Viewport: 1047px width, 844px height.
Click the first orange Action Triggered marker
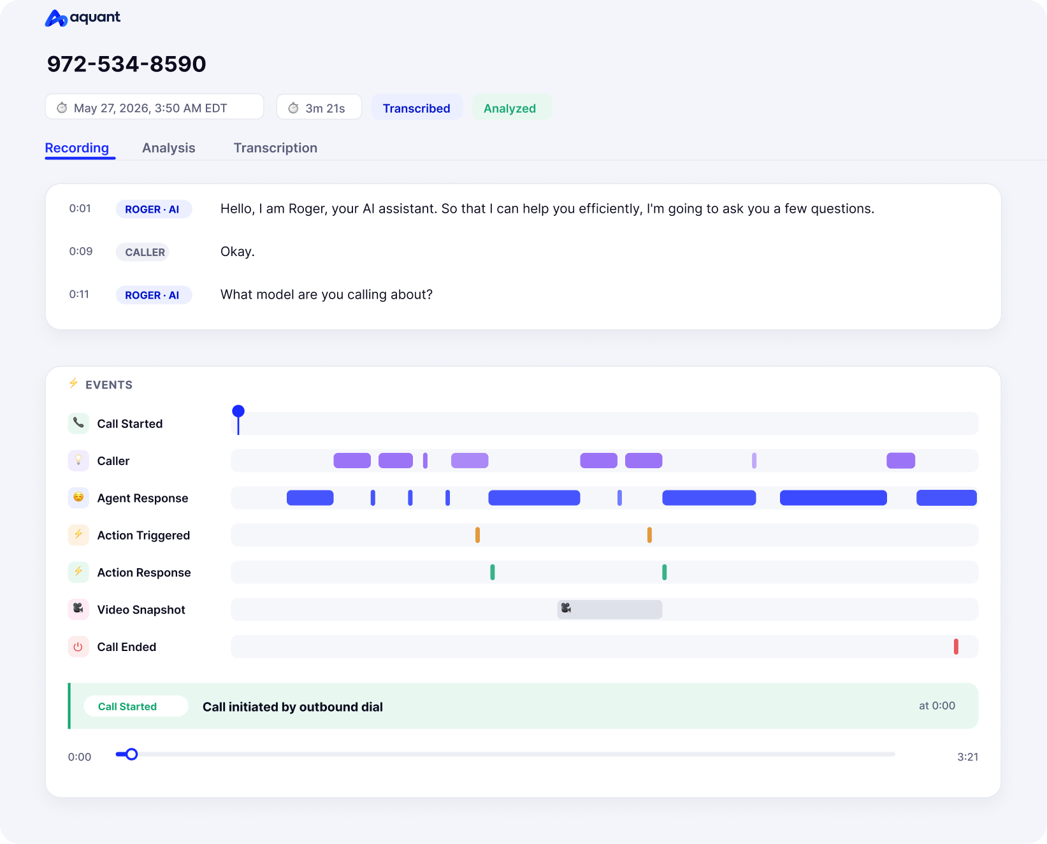click(x=477, y=535)
